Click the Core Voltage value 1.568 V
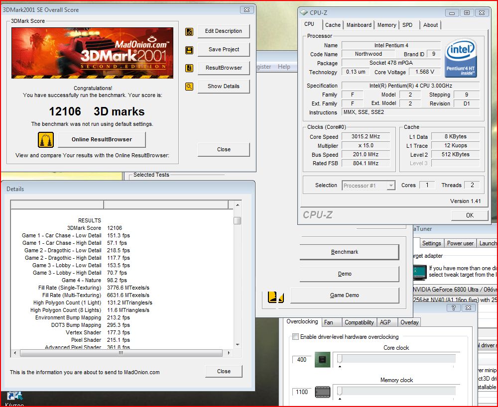 [x=425, y=72]
